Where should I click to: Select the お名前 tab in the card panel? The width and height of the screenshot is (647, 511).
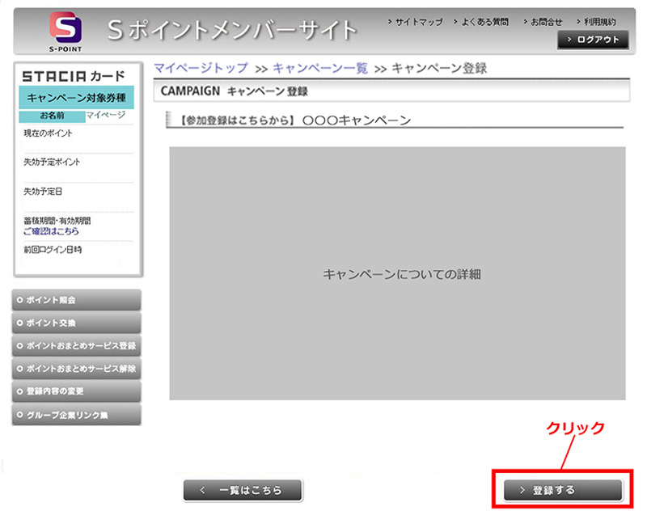(x=52, y=116)
